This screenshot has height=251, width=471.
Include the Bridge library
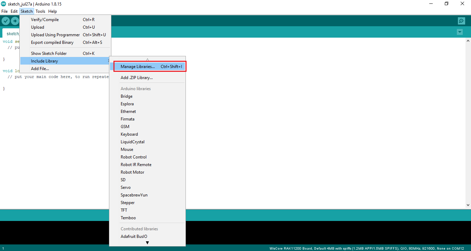pos(148,96)
